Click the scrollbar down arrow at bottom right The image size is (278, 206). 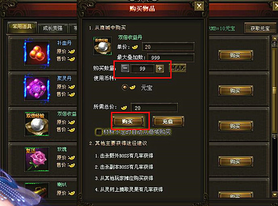[x=274, y=195]
